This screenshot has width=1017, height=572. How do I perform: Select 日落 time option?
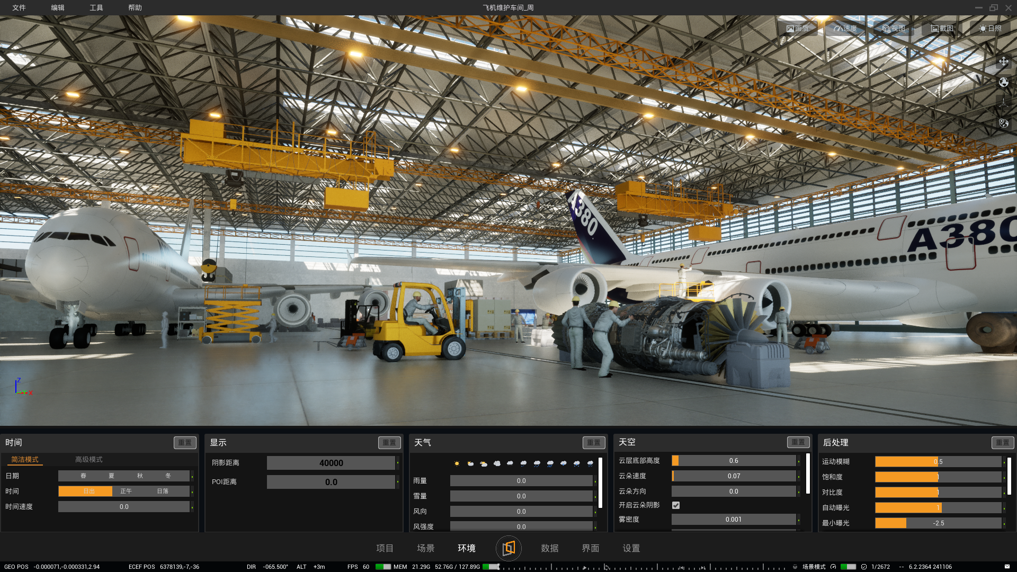(163, 491)
